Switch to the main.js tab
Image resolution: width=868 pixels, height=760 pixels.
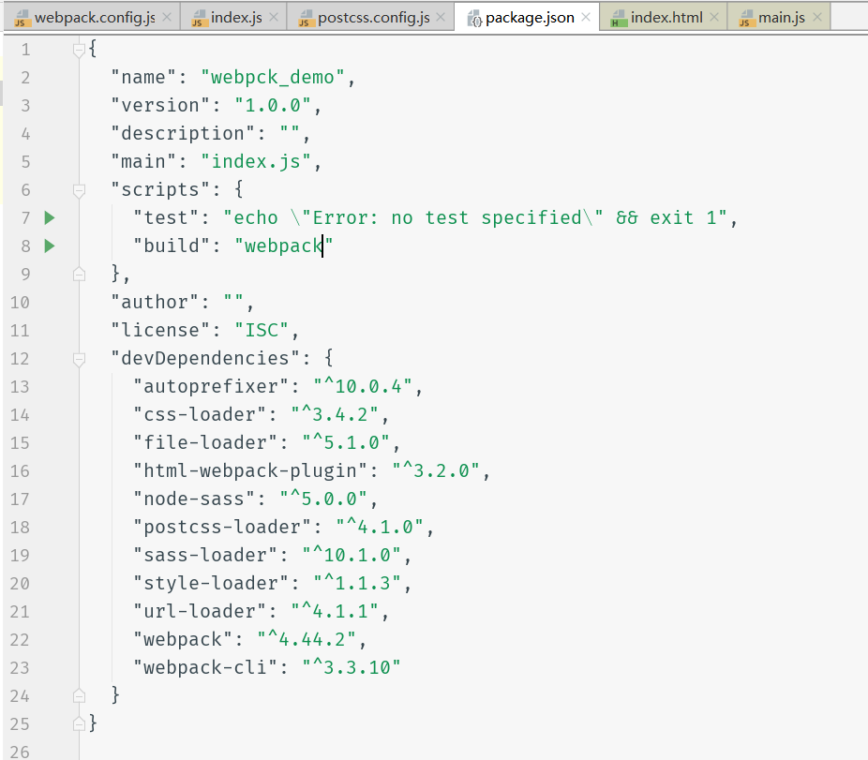pyautogui.click(x=782, y=18)
